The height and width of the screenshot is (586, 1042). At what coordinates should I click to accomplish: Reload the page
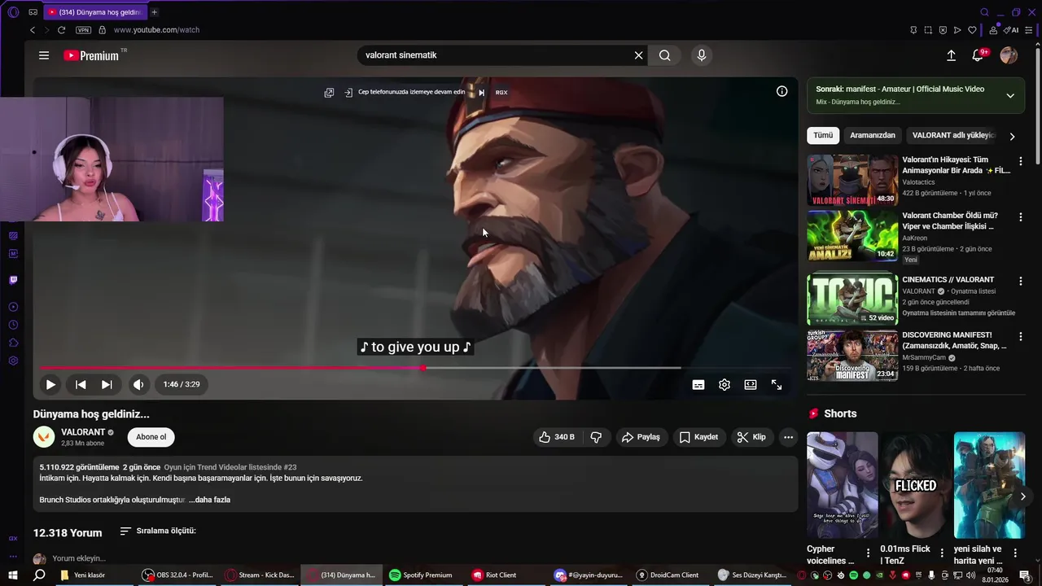tap(61, 30)
